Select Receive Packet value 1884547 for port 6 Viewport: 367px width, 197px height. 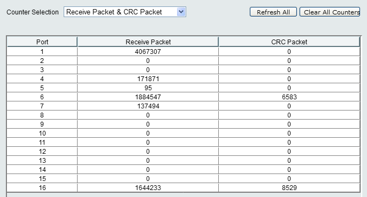coord(148,97)
